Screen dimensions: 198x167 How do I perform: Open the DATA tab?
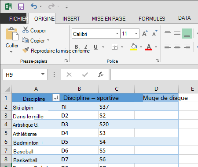(x=184, y=18)
